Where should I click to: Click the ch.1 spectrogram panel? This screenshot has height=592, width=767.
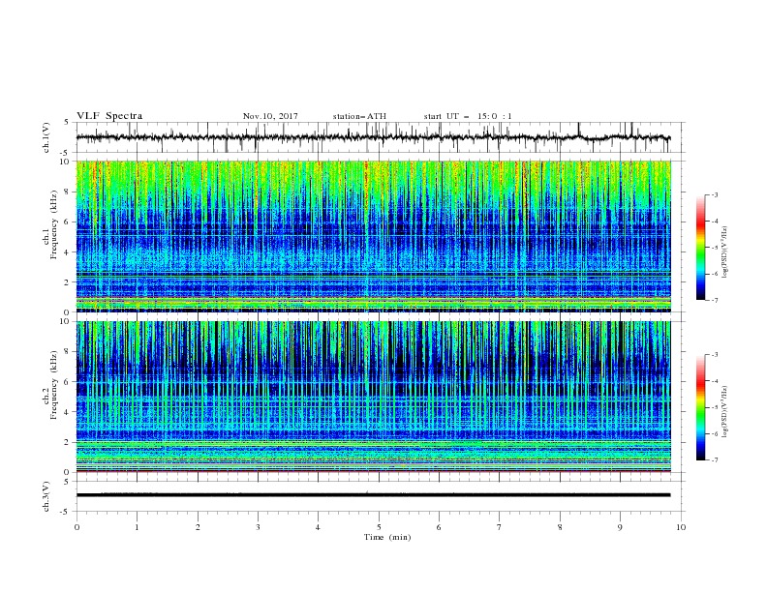[373, 236]
